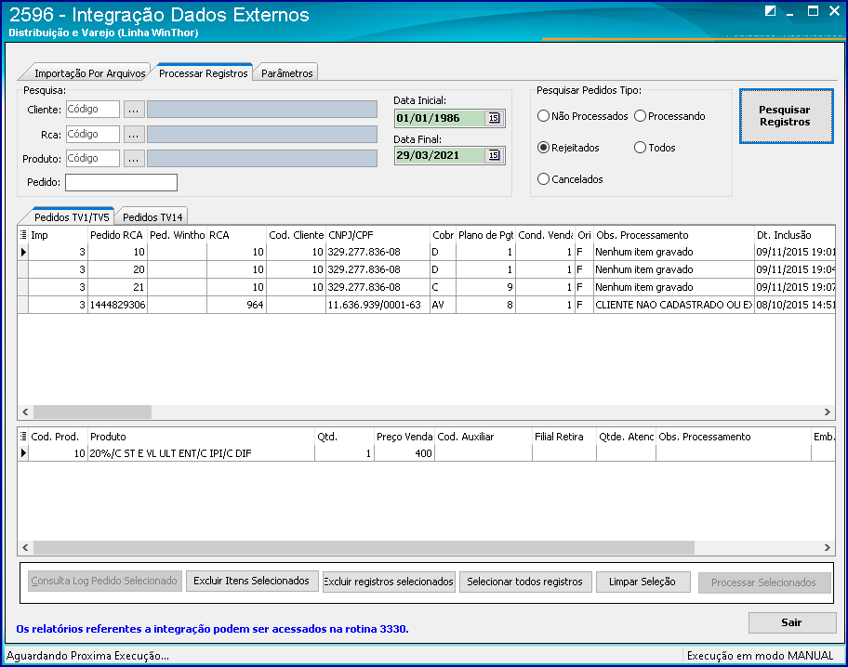Click Data Final date 29/03/2021
This screenshot has width=848, height=667.
(440, 155)
